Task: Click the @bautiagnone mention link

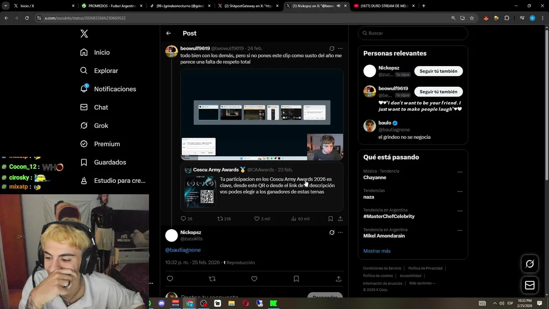Action: click(183, 250)
